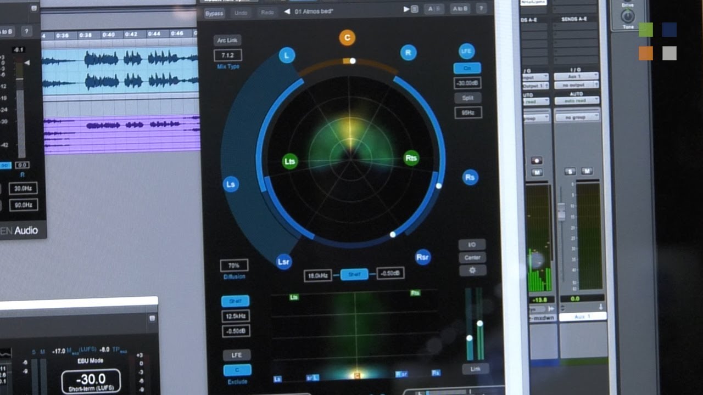The width and height of the screenshot is (703, 395).
Task: Toggle the blue Shelf button above Diffusion graph
Action: click(x=354, y=274)
